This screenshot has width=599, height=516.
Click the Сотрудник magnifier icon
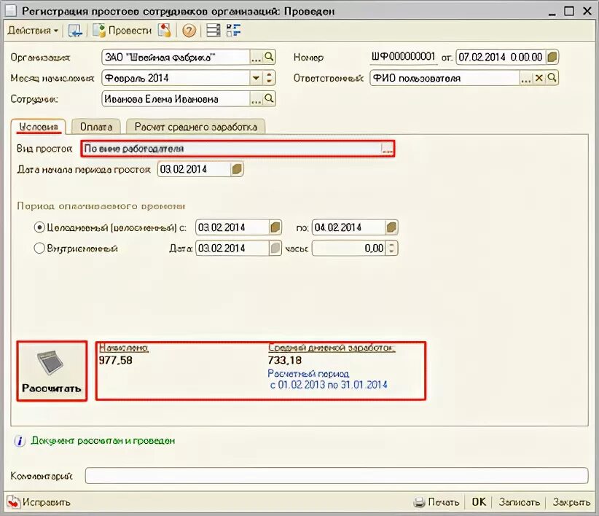pos(269,98)
